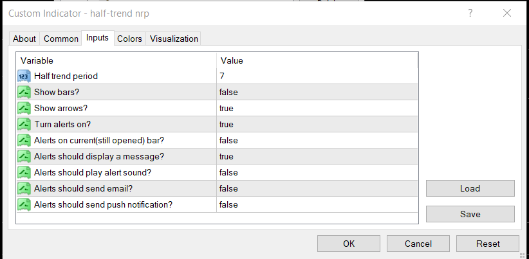Click icon beside Alerts on current bar
529x259 pixels.
coord(24,141)
